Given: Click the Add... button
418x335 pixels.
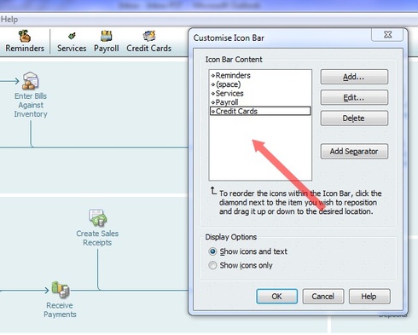Looking at the screenshot, I should (354, 77).
